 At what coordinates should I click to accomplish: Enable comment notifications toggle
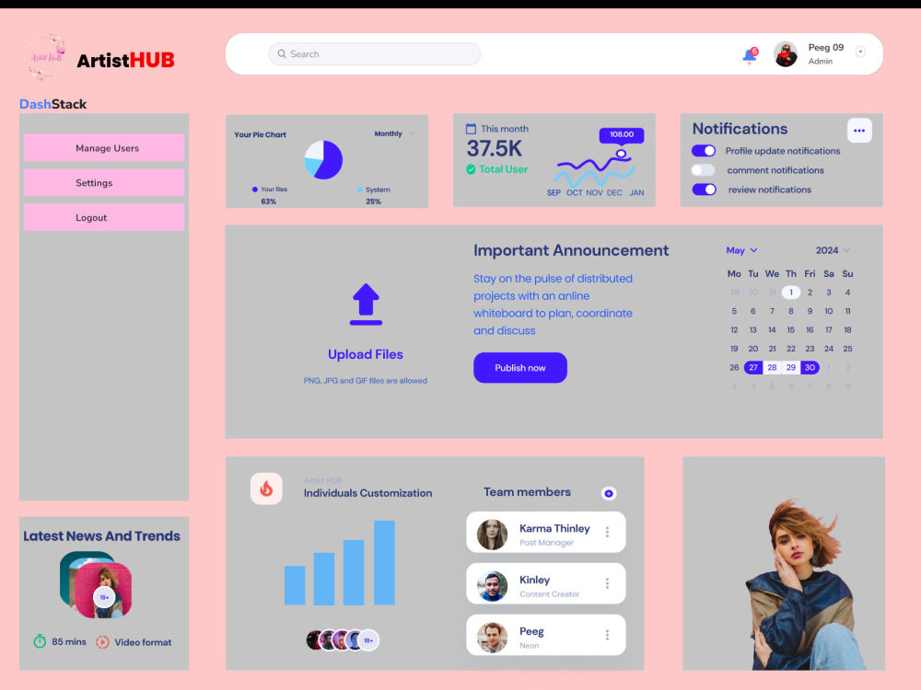[703, 170]
